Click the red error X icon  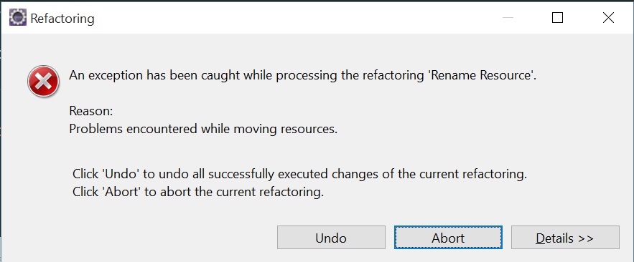(43, 82)
